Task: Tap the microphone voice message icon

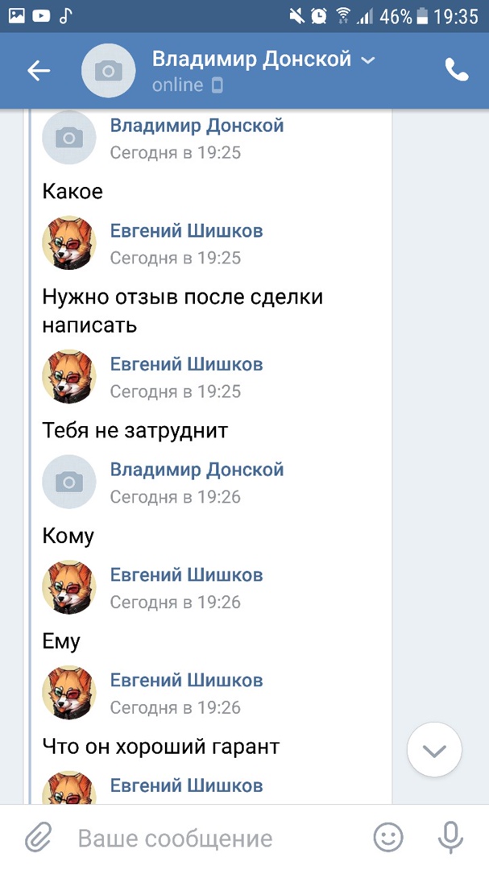Action: [450, 838]
